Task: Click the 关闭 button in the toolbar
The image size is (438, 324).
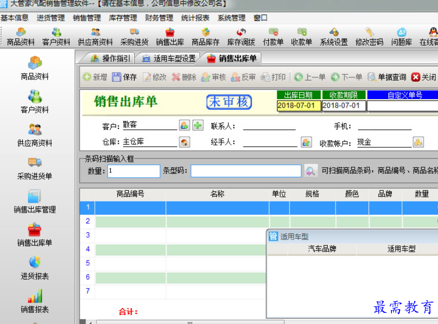Action: 424,77
